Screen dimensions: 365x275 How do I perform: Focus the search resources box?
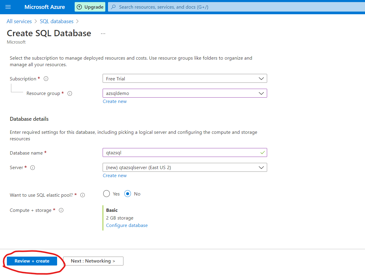[x=236, y=7]
